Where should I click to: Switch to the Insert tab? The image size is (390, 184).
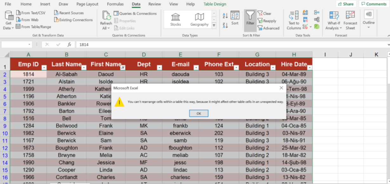(45, 4)
